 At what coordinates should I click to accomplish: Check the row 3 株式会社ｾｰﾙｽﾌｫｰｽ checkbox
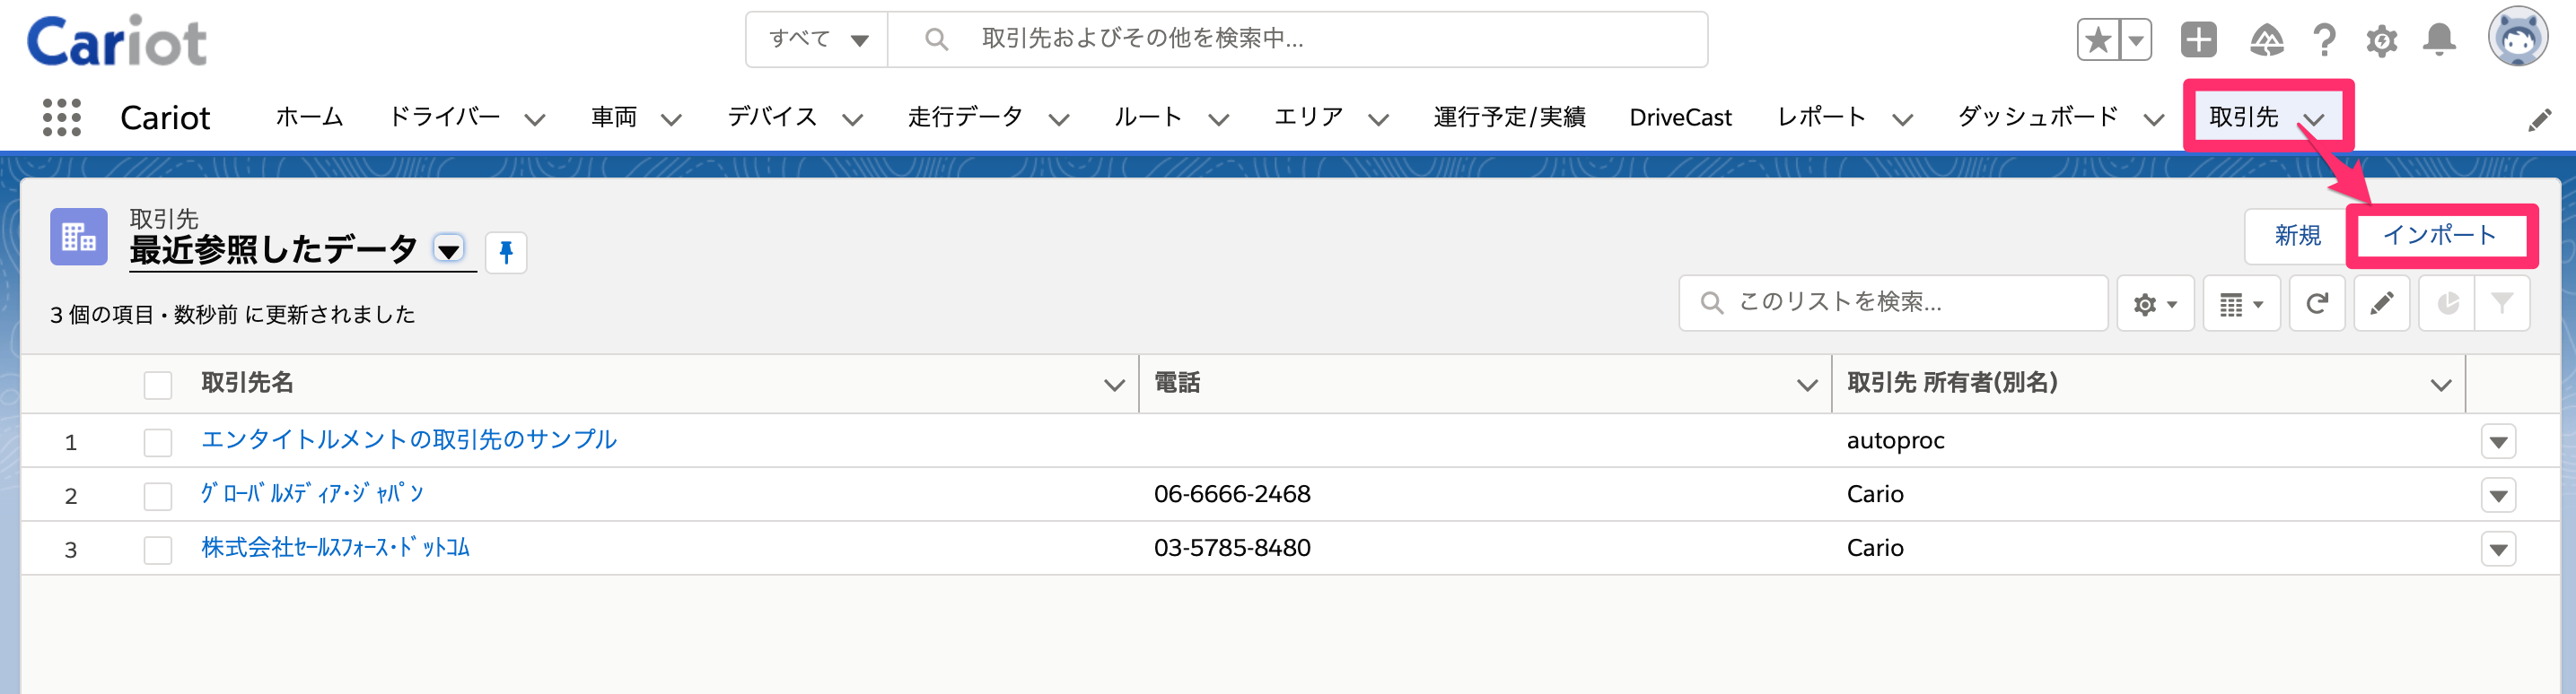point(158,550)
